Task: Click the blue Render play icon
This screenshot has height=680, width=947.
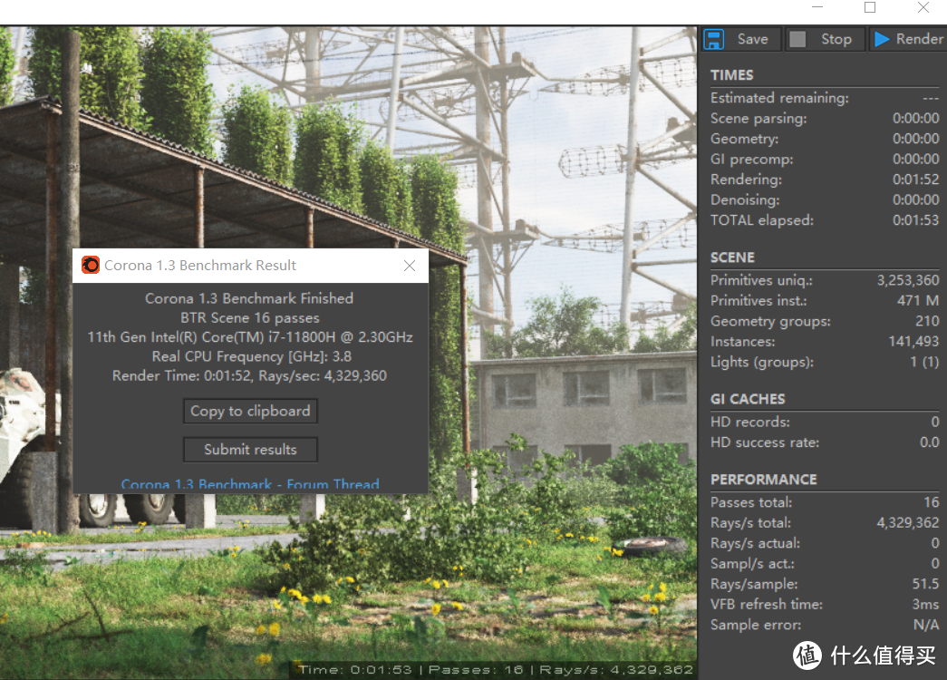Action: click(881, 39)
